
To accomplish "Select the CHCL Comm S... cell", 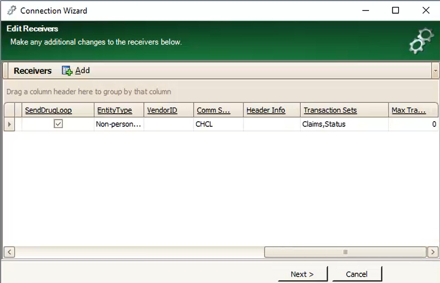I will (218, 124).
